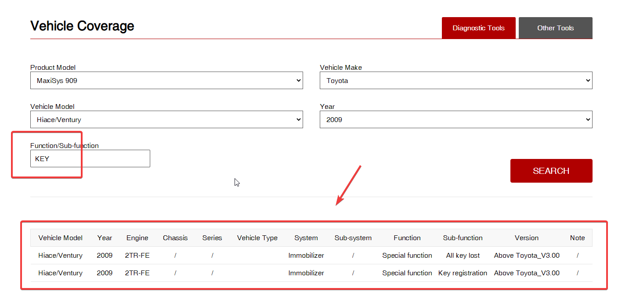This screenshot has width=629, height=299.
Task: Select the All key lost result cell
Action: click(463, 256)
